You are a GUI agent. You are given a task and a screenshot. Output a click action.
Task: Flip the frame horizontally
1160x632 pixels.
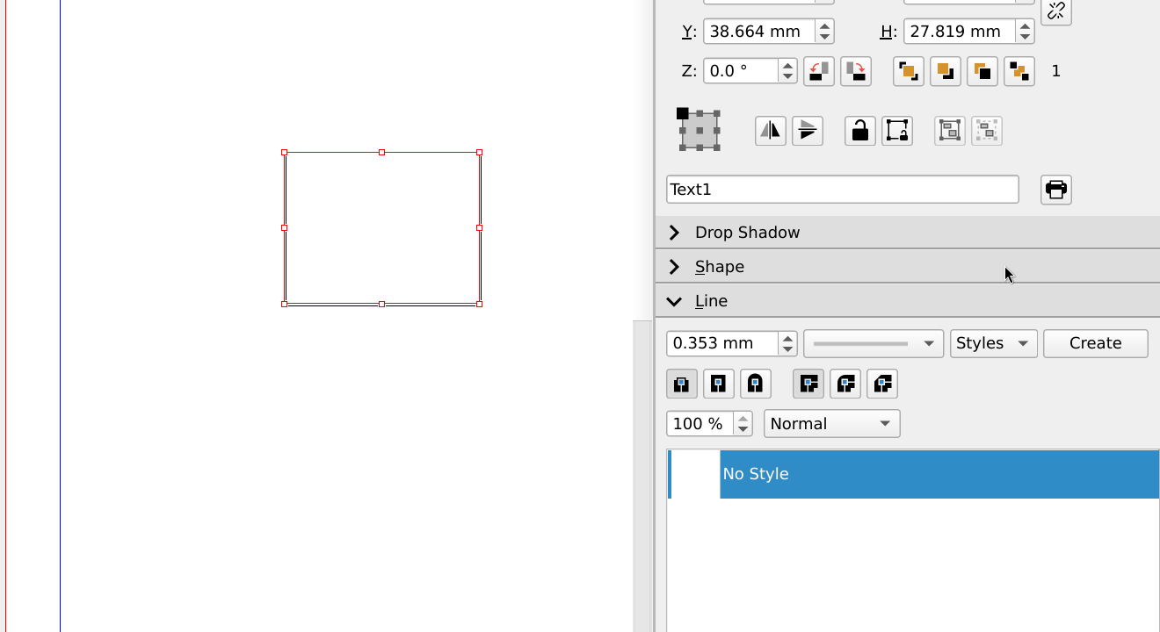(771, 131)
